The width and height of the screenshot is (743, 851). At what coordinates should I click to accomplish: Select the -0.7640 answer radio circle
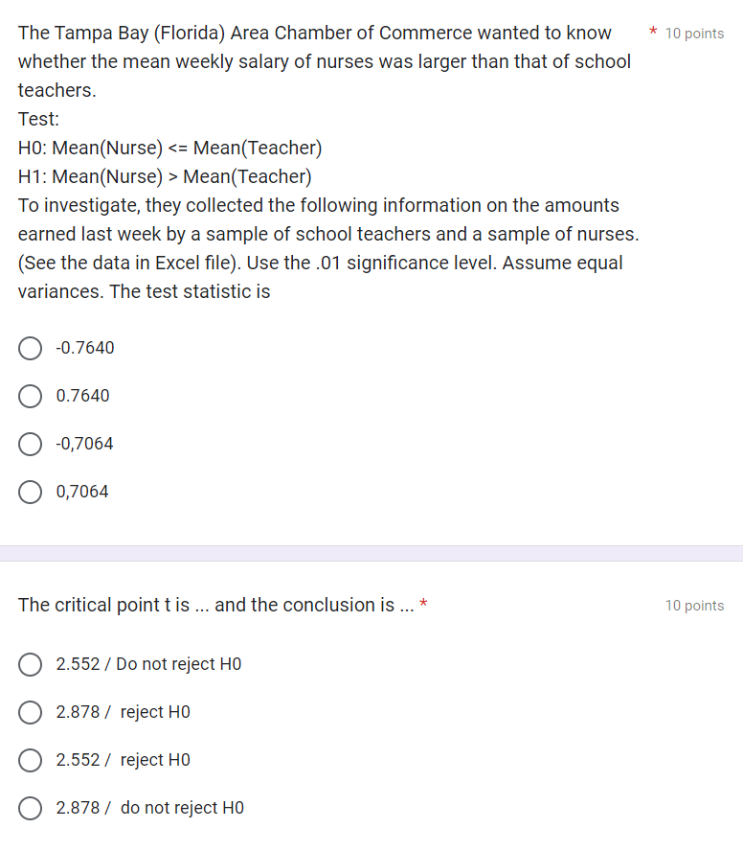coord(30,349)
